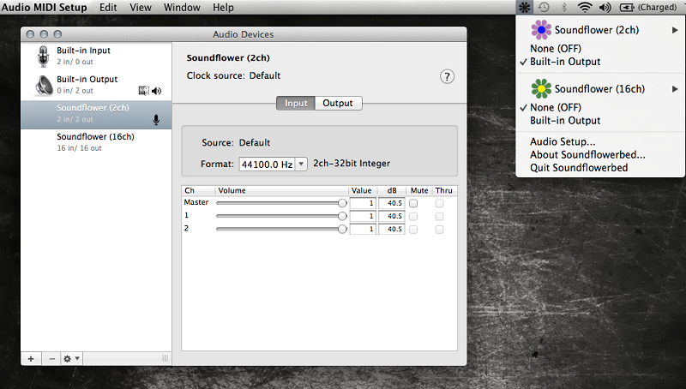Select Soundflower (2ch) in device list
The width and height of the screenshot is (686, 389).
[x=96, y=115]
